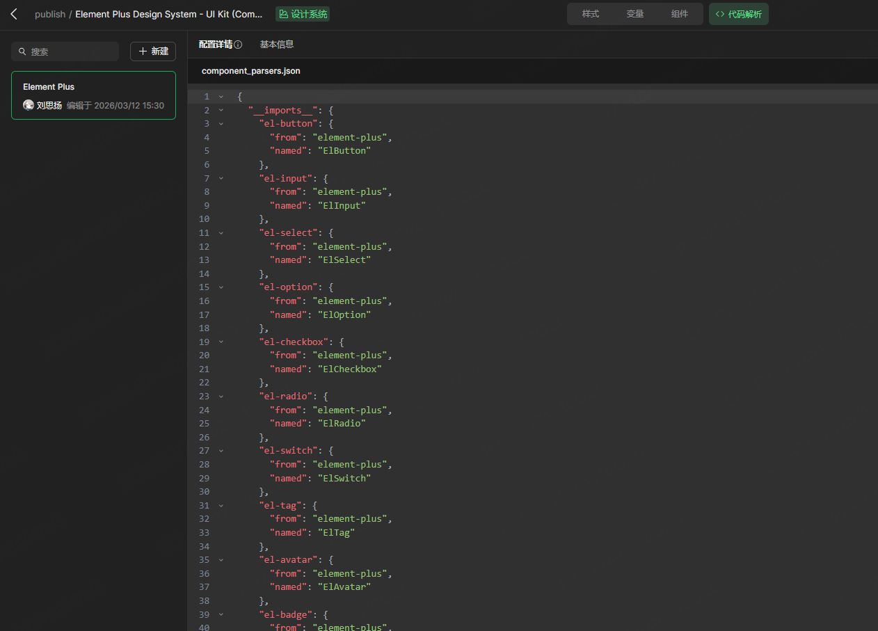This screenshot has width=878, height=631.
Task: Switch to the 变量 tab
Action: click(634, 14)
